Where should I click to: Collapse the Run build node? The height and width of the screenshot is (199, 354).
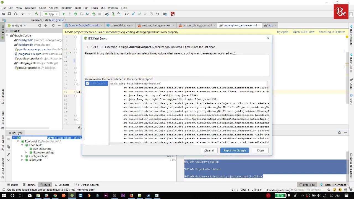(x=18, y=142)
